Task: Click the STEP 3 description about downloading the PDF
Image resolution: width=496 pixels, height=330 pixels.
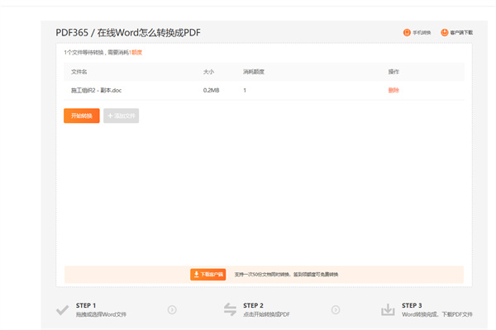Action: tap(437, 314)
